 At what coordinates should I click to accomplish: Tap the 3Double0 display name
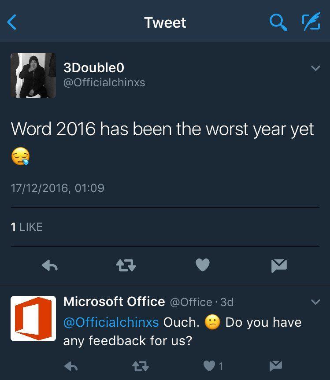click(94, 67)
